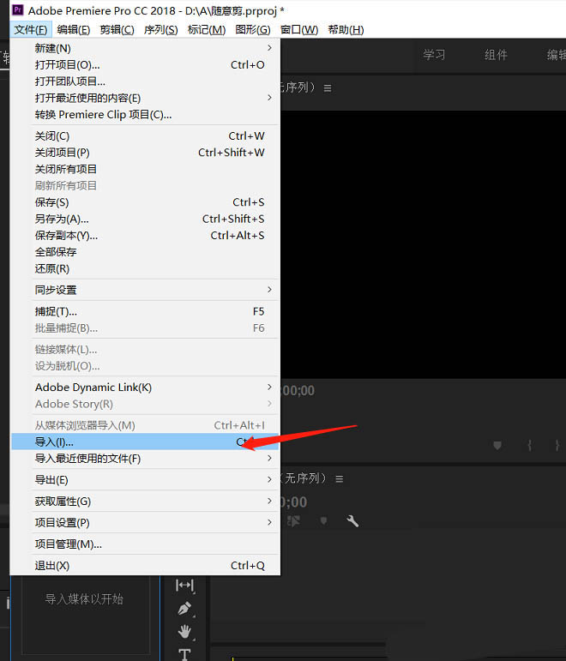Viewport: 566px width, 661px height.
Task: Click the Add Marker icon in program monitor
Action: point(497,446)
